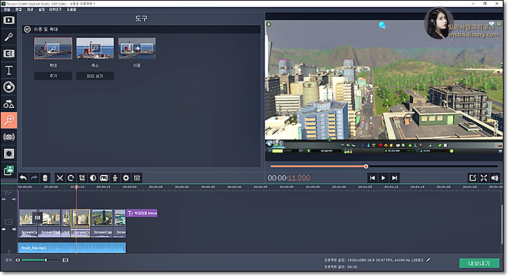The width and height of the screenshot is (509, 277).
Task: Open the Import media tab in sidebar
Action: (8, 20)
